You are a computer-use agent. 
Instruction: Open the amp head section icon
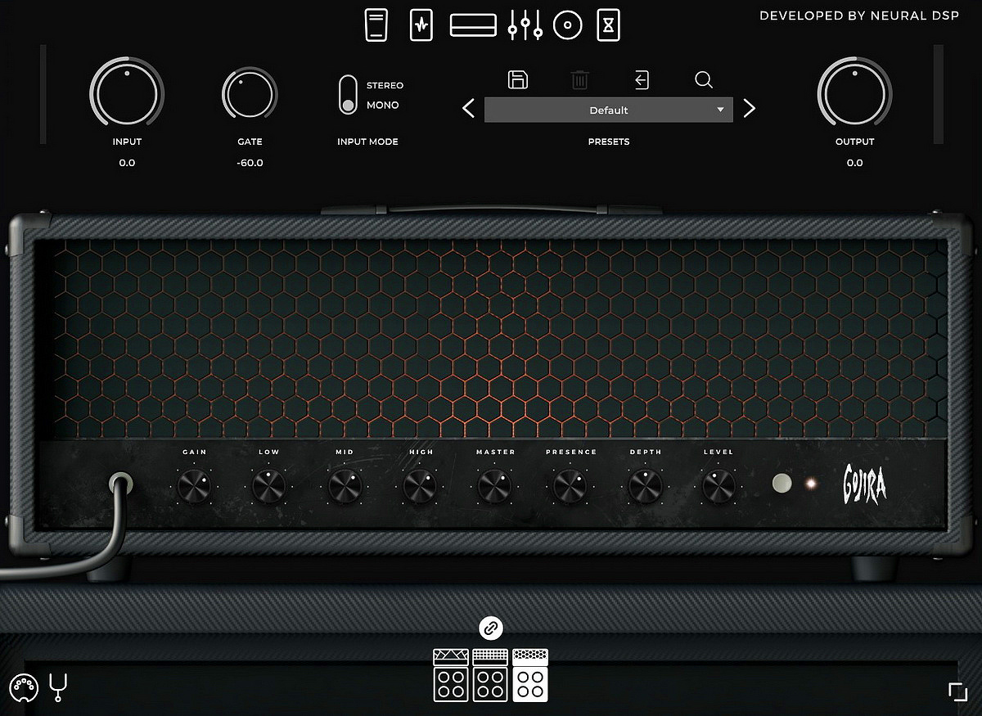[x=473, y=25]
